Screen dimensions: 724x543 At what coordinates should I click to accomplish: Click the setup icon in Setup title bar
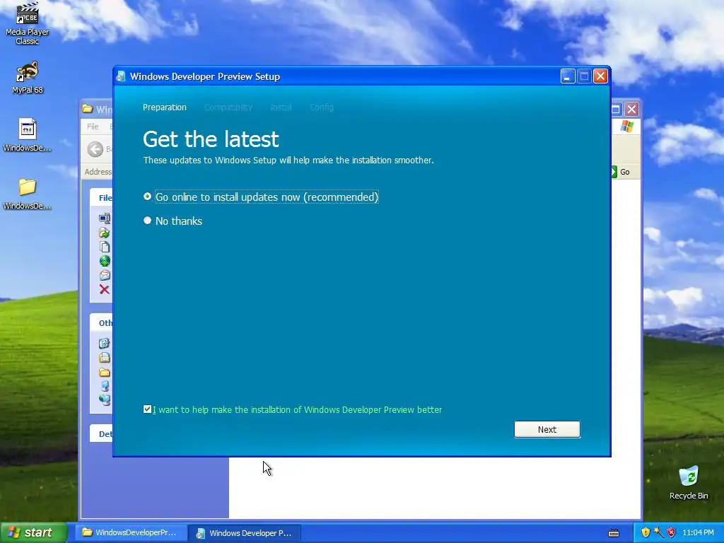coord(121,76)
